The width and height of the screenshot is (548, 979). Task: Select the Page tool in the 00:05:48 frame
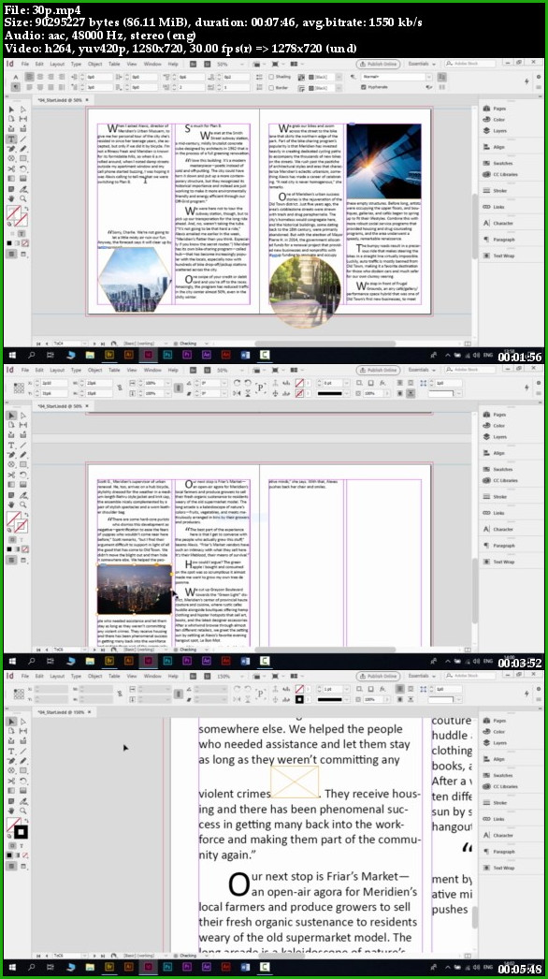[x=11, y=731]
